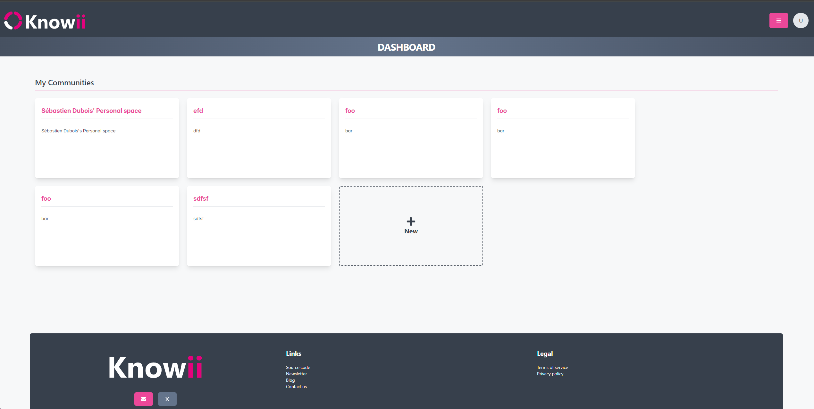
Task: Open the sdfsf community card
Action: point(201,198)
